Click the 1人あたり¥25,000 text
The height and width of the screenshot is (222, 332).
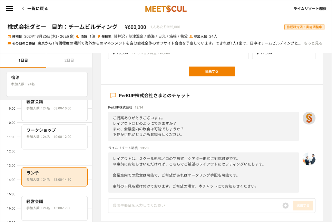165,27
